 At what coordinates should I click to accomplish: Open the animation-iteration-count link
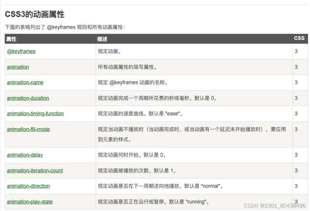coord(35,171)
